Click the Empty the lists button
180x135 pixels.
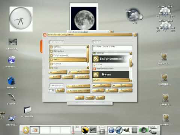point(78,86)
